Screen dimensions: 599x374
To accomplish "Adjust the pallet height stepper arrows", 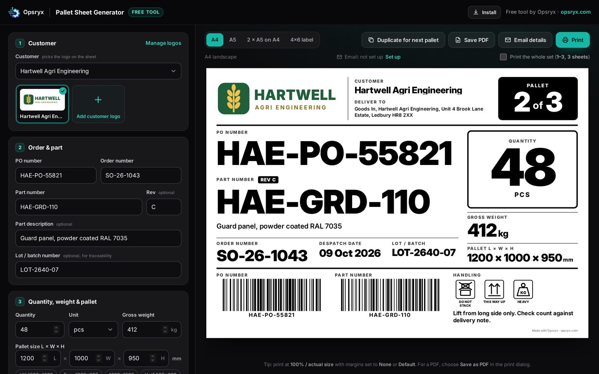I will [x=153, y=358].
